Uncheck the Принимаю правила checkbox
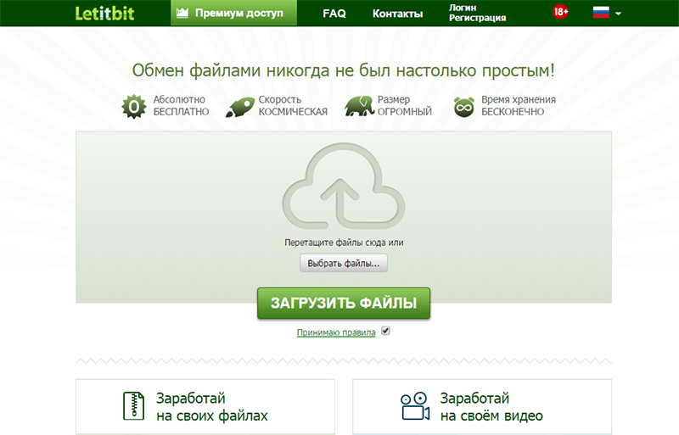 click(x=385, y=331)
